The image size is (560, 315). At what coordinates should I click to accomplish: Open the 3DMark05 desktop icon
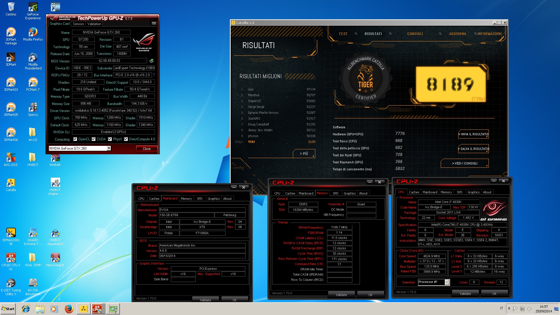[11, 109]
